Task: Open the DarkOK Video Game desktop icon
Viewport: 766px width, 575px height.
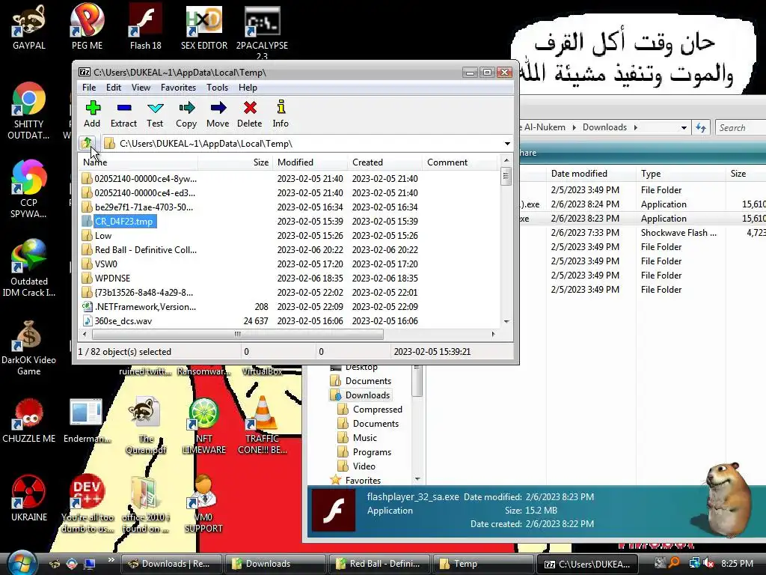Action: [29, 347]
